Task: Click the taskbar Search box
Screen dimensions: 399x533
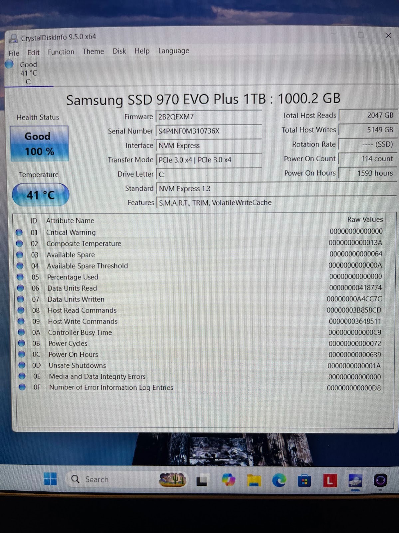Action: point(126,479)
